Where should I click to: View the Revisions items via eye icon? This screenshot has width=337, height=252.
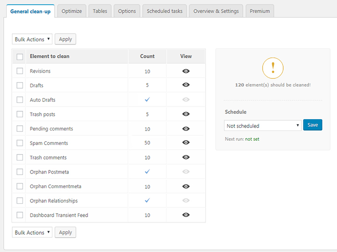(186, 71)
